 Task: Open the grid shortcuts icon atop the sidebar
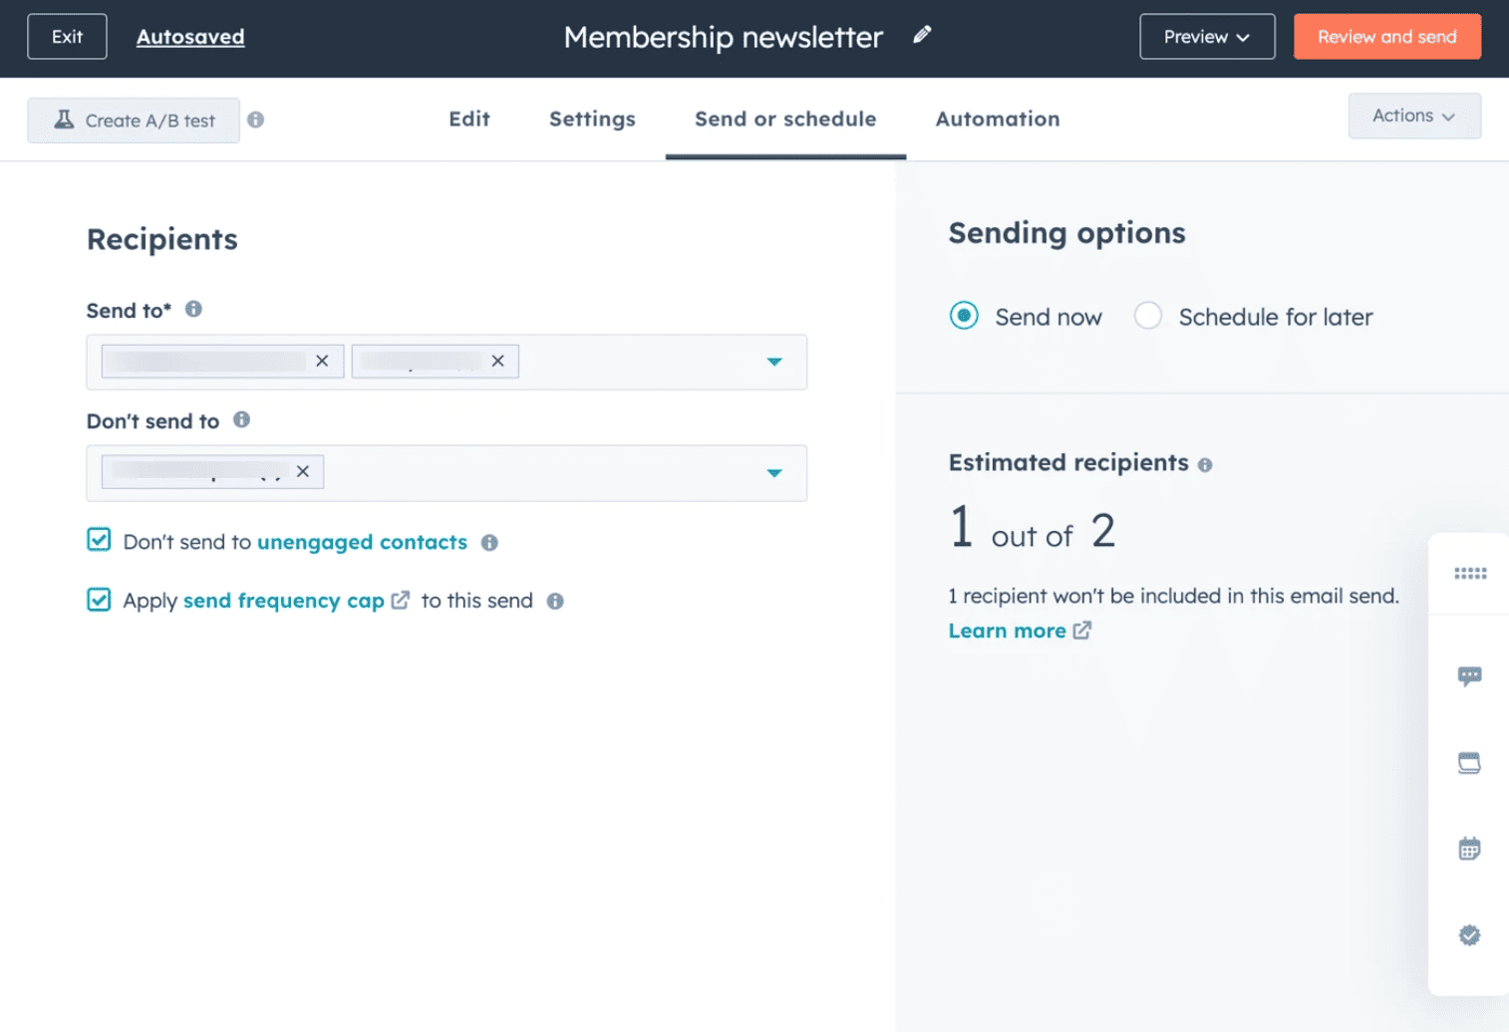(x=1469, y=573)
